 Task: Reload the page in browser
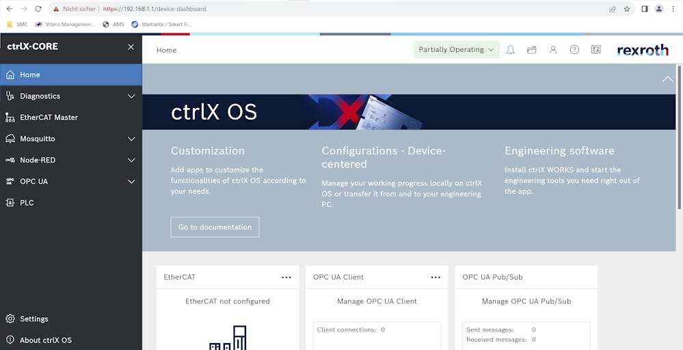click(x=38, y=9)
